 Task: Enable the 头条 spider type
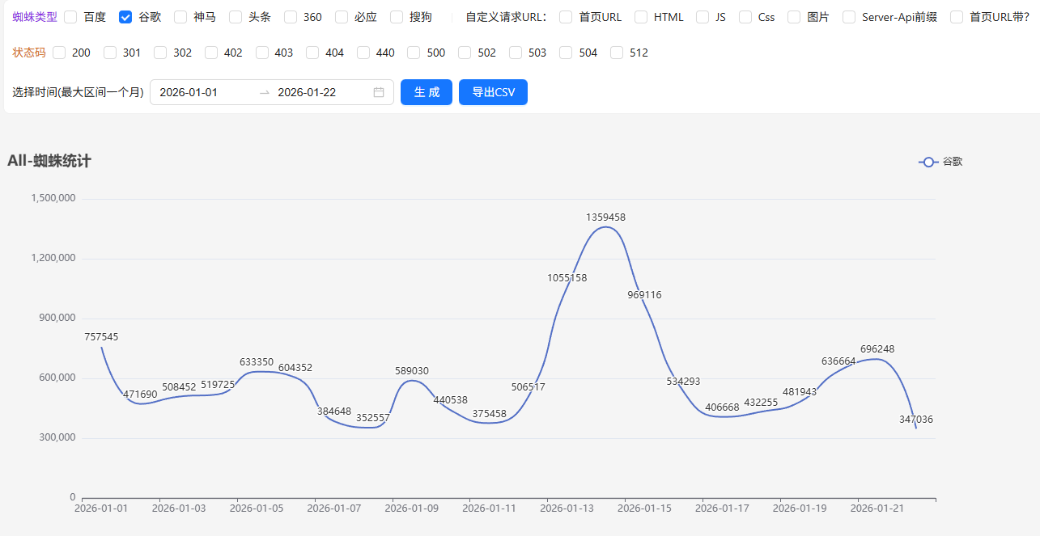click(234, 16)
